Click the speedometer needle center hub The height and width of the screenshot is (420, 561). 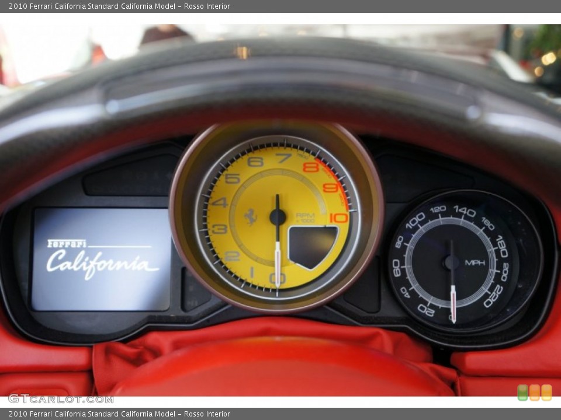pyautogui.click(x=452, y=262)
